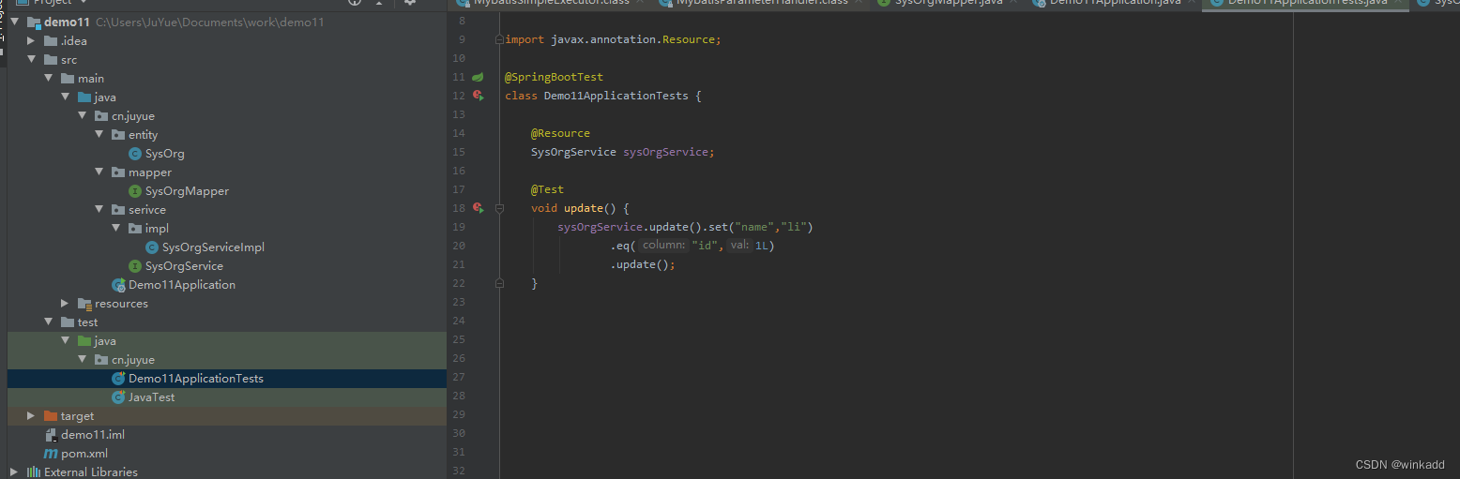Image resolution: width=1460 pixels, height=479 pixels.
Task: Click the .idea folder icon
Action: [51, 41]
